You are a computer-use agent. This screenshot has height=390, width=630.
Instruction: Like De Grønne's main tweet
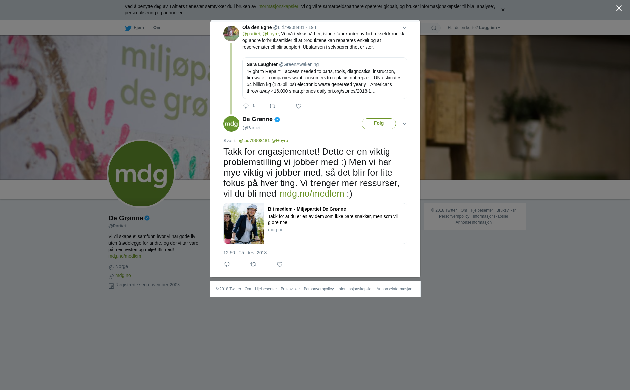pyautogui.click(x=280, y=264)
